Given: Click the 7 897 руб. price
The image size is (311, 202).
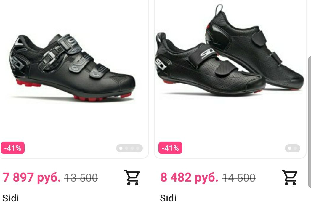Looking at the screenshot, I should [31, 177].
